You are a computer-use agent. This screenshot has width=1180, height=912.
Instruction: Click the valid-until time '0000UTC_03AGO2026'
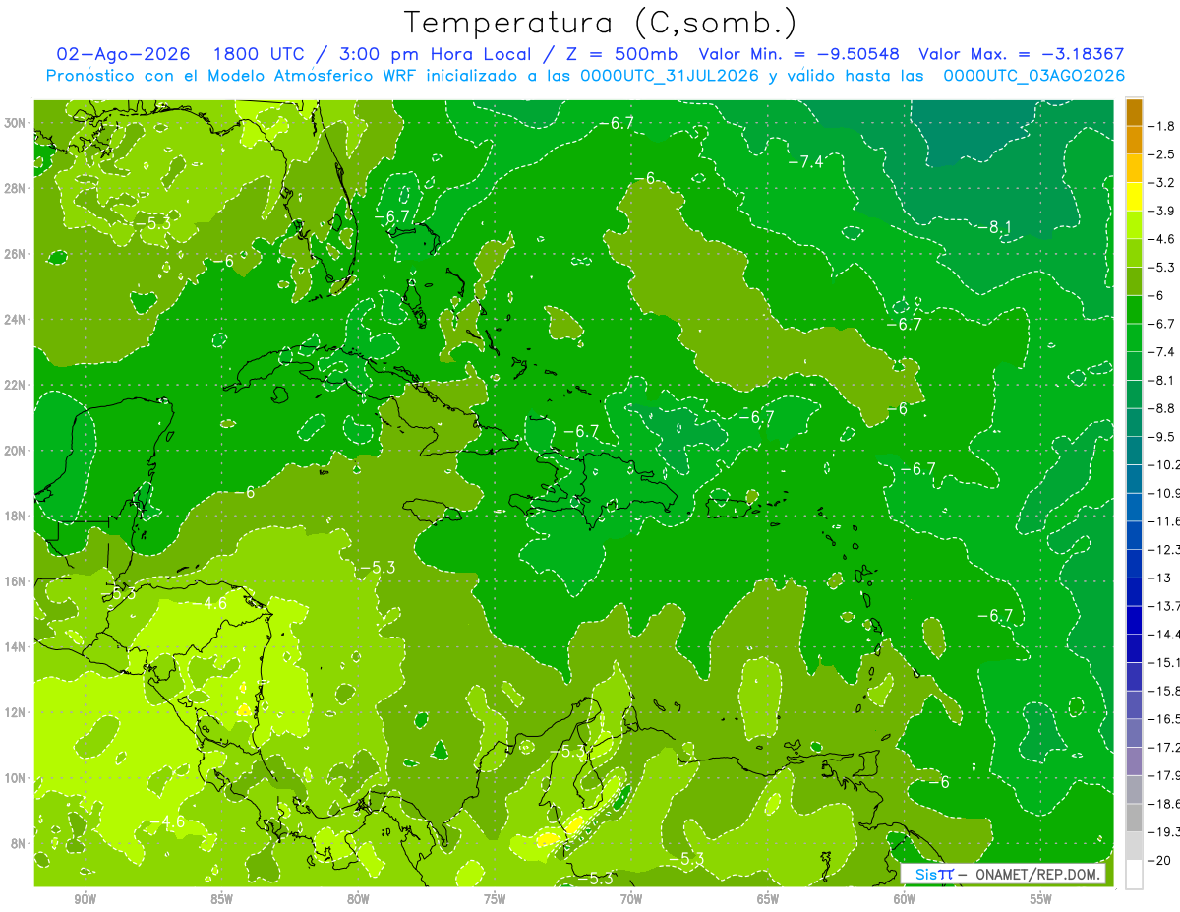tap(1034, 76)
